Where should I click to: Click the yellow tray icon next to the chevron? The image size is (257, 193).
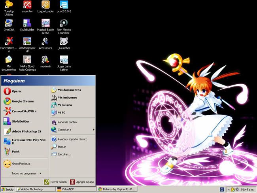(232, 189)
